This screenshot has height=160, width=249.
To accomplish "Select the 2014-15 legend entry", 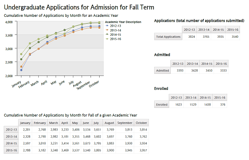I will pyautogui.click(x=113, y=34).
